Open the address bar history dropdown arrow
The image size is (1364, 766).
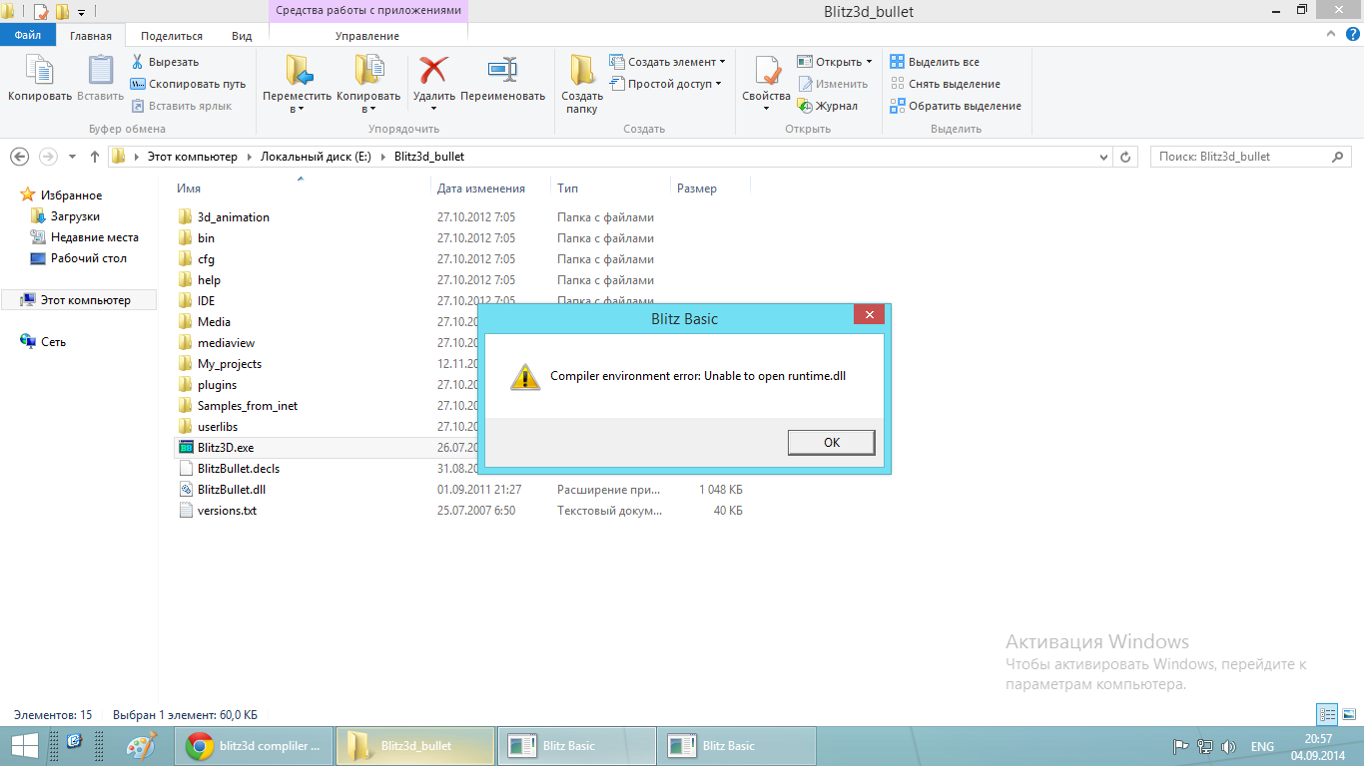1103,158
